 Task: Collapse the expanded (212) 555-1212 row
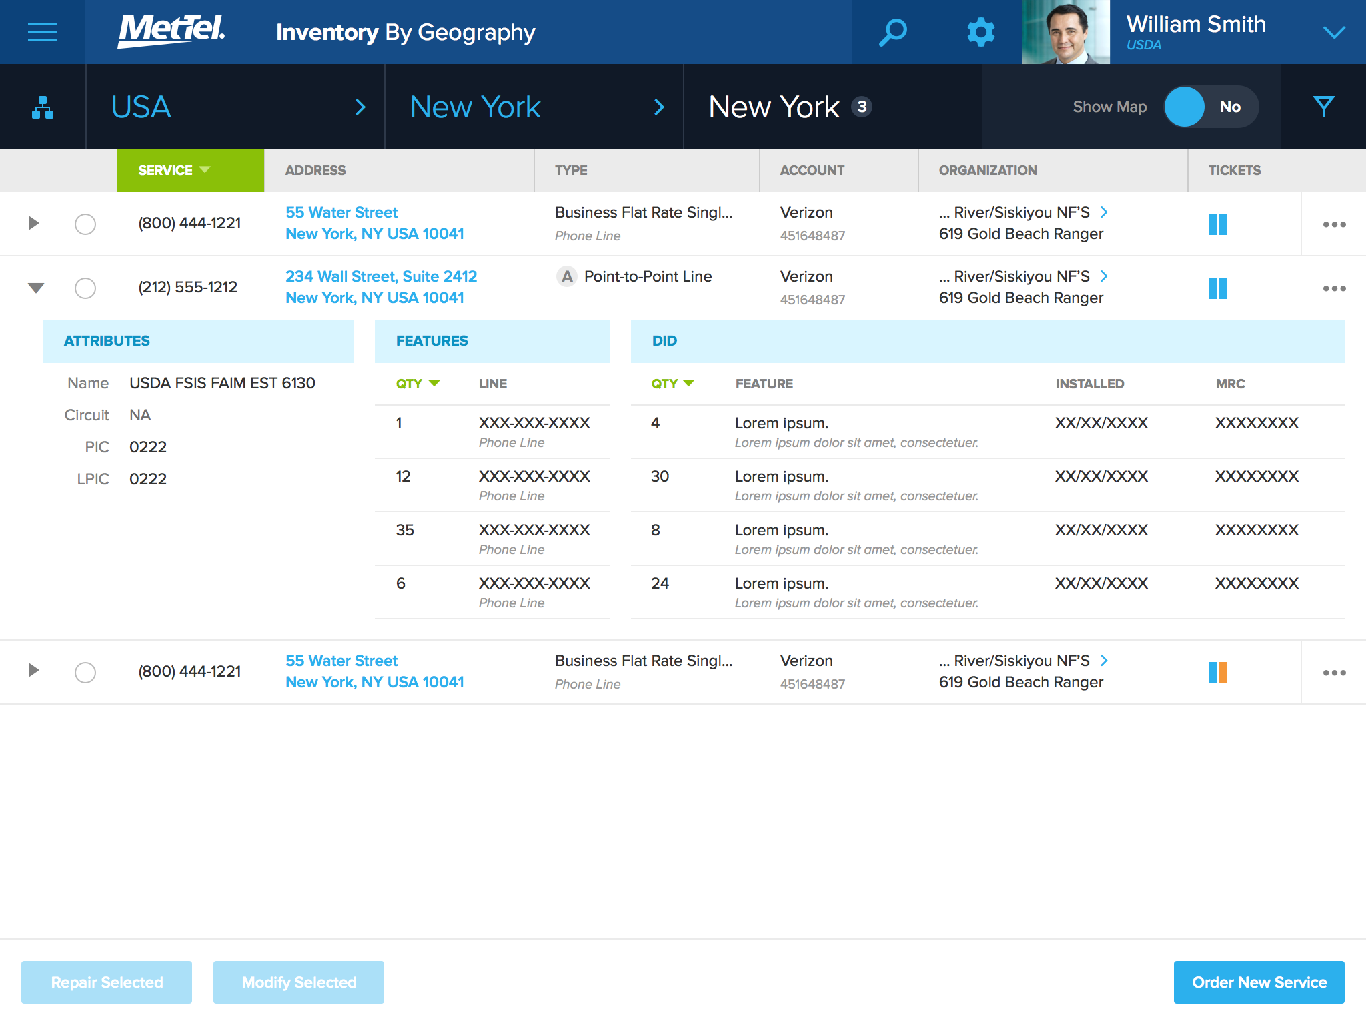[36, 288]
